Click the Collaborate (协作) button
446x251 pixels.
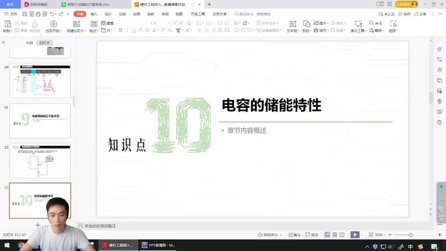(404, 14)
